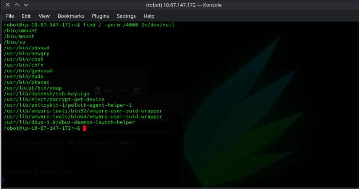Screen dimensions: 359x189
Task: Open the View menu
Action: click(44, 16)
